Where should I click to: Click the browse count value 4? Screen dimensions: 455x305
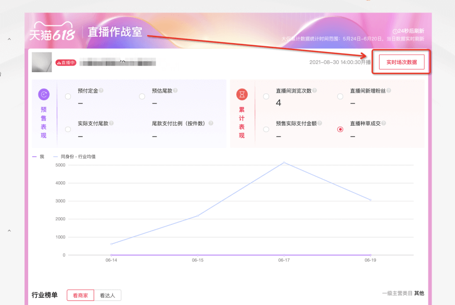pyautogui.click(x=279, y=103)
